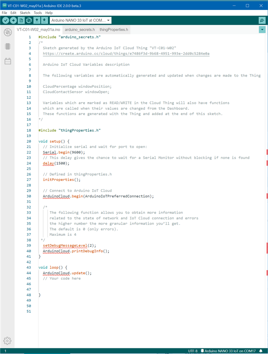Click the Verify checkmark button
Image resolution: width=268 pixels, height=354 pixels.
point(6,20)
